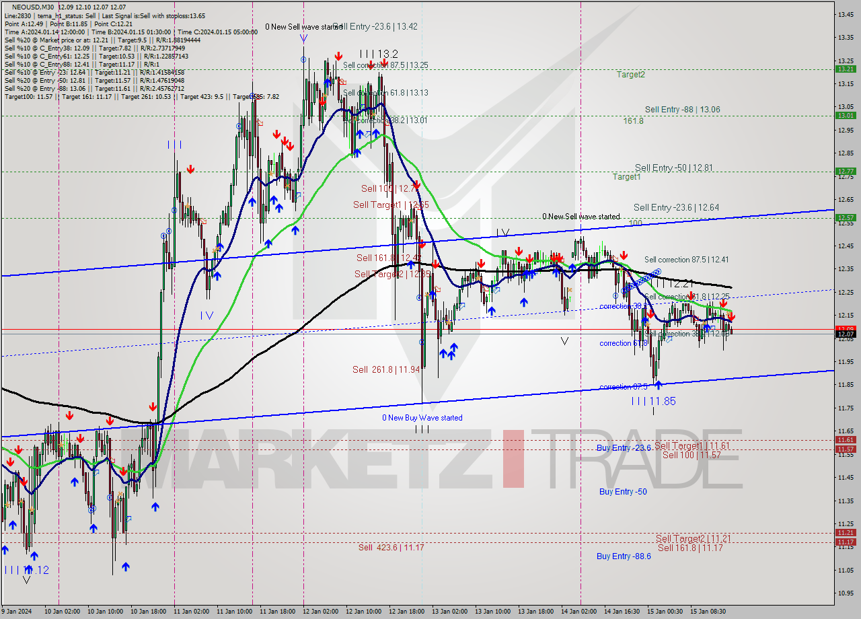Click the red 11.61 price axis tag
Image resolution: width=861 pixels, height=619 pixels.
[x=846, y=439]
